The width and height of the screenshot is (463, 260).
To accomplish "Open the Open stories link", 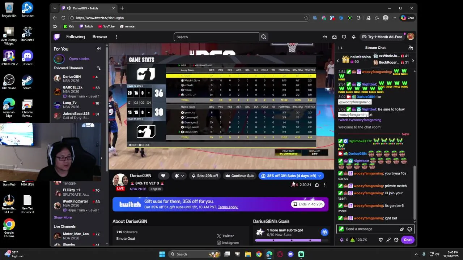I will 79,58.
